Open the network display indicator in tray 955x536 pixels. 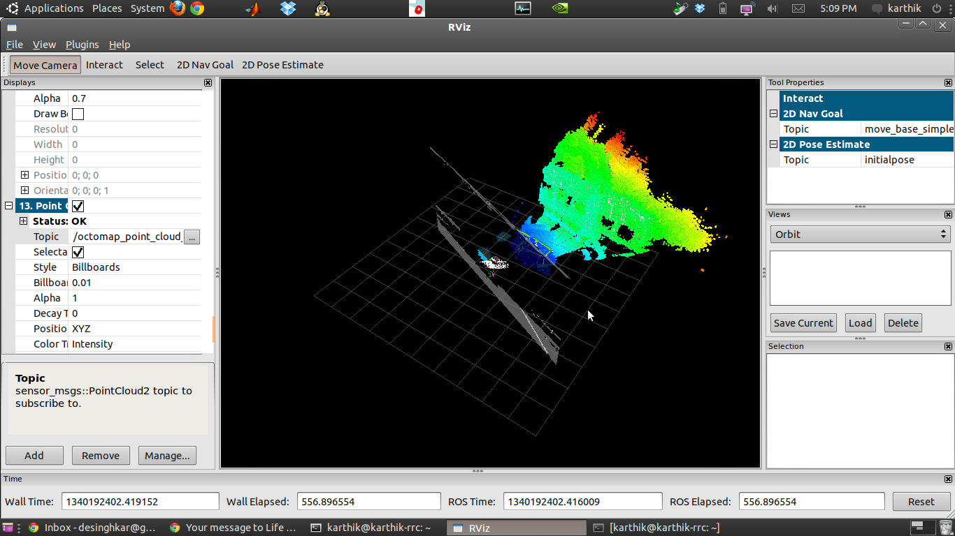click(x=747, y=8)
